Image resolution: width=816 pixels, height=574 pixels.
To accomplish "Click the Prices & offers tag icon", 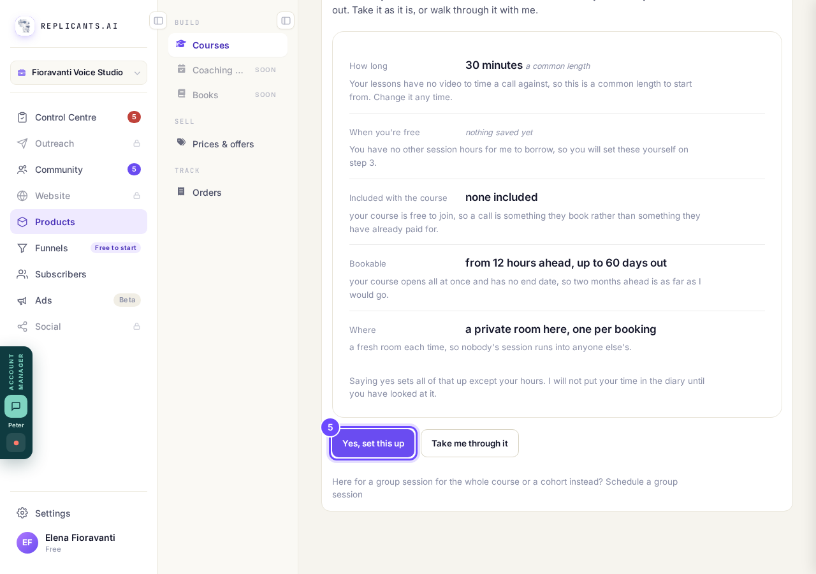I will 181,143.
